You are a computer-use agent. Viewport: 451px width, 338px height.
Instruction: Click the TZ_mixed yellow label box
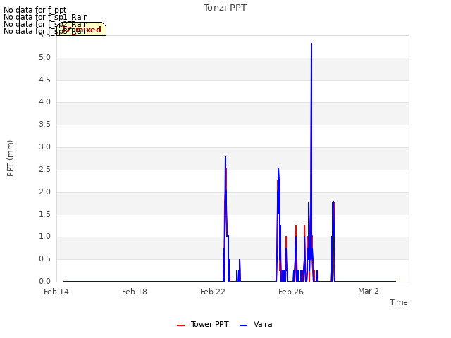82,29
